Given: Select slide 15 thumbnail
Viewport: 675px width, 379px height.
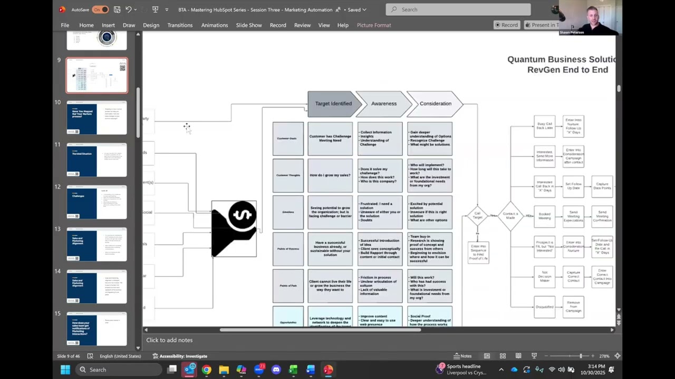Looking at the screenshot, I should (x=97, y=330).
